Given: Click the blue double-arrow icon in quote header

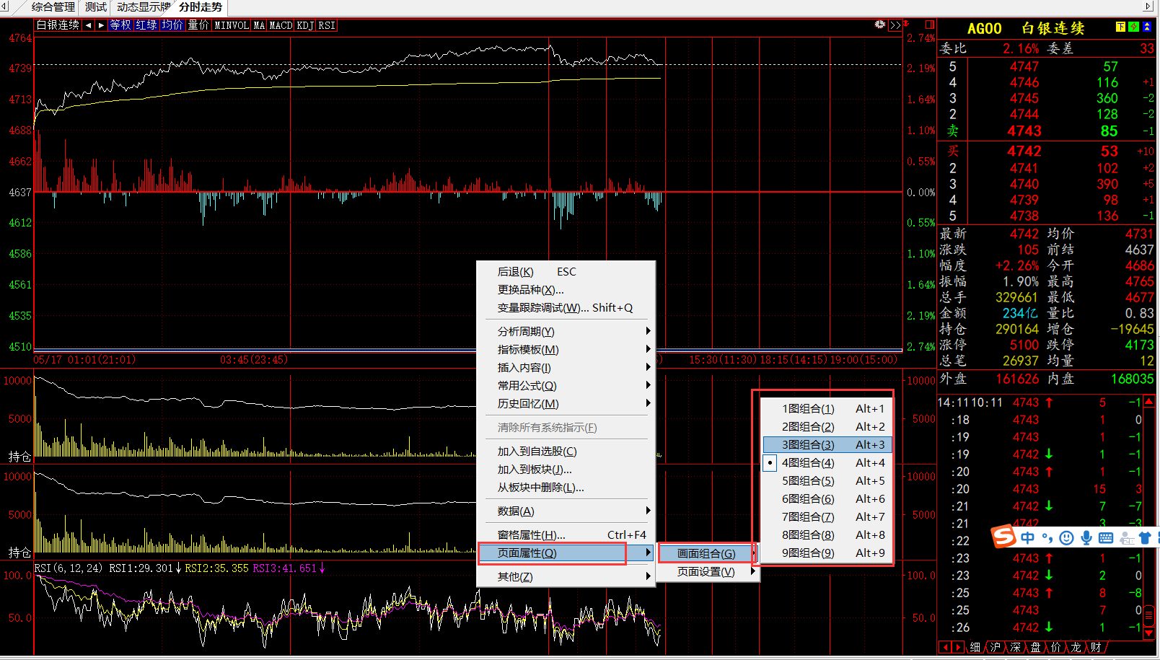Looking at the screenshot, I should tap(1146, 27).
